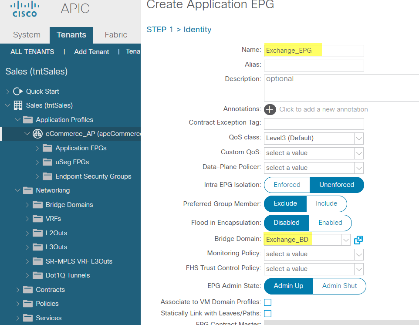Select Dot1Q Tunnels tree item

coord(68,275)
